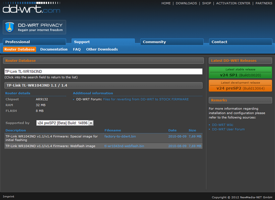
Task: Download tl-wr1043nd-webflash.bin file
Action: pos(124,146)
